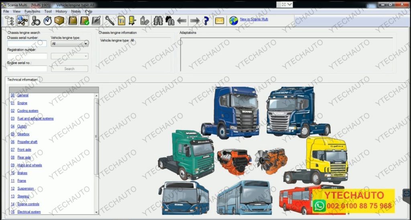Click the Chassis serial number input field

point(27,43)
